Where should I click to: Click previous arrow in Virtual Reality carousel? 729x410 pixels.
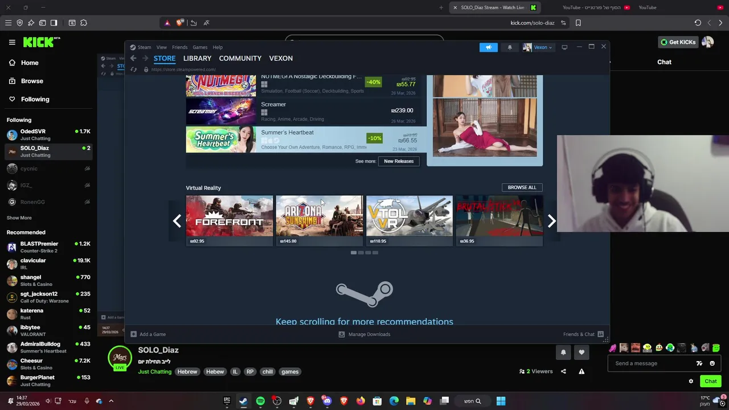pos(177,221)
